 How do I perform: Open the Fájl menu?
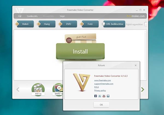pos(20,16)
